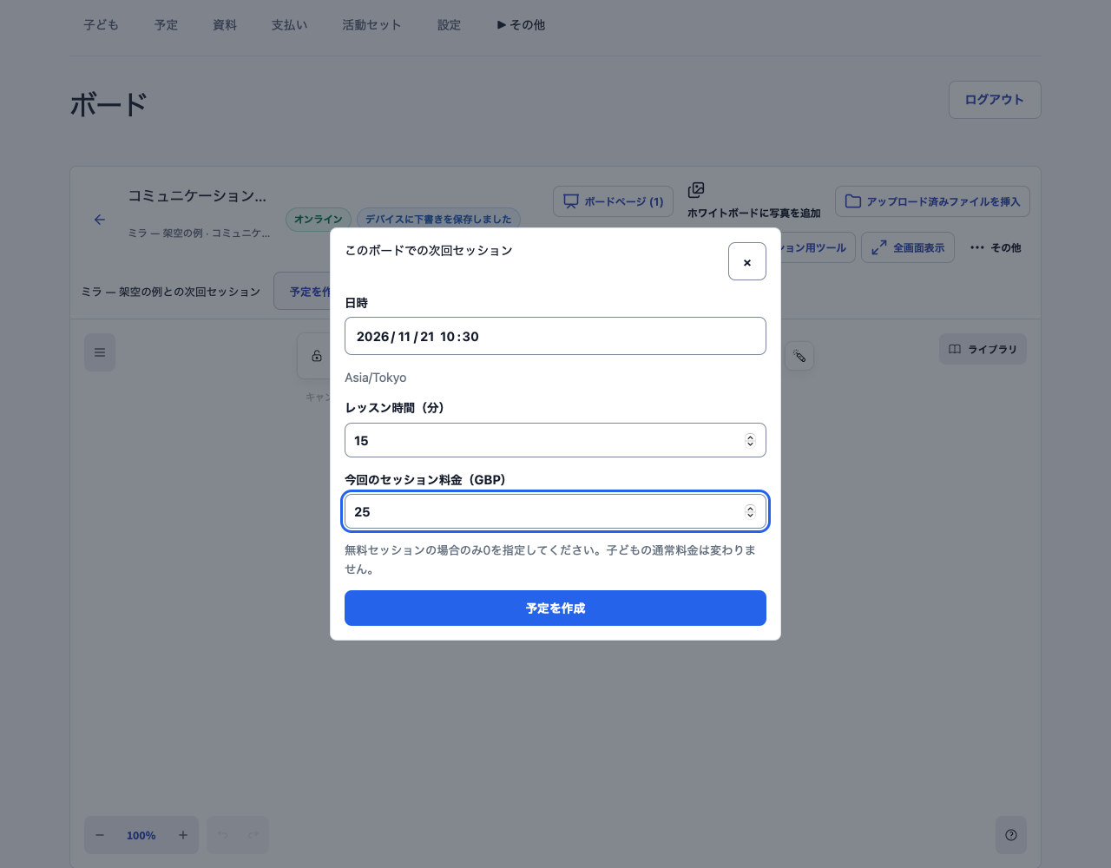The image size is (1111, 868).
Task: Click the オンライン status badge
Action: pyautogui.click(x=318, y=219)
